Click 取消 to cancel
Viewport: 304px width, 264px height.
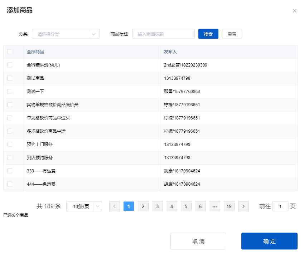pyautogui.click(x=198, y=241)
